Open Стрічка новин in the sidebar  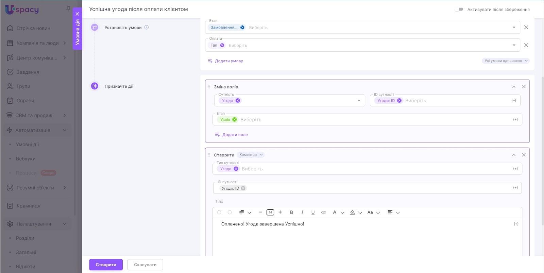33,28
